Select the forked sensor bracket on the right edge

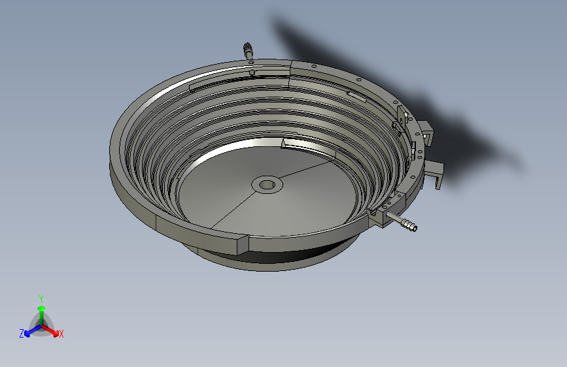[434, 174]
